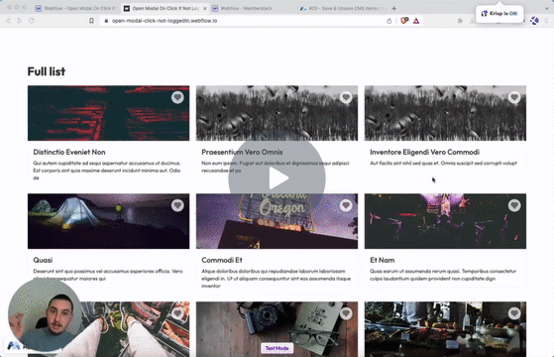Screen dimensions: 554x357
Task: Switch to #20 Save & Unsave CMS tab
Action: 342,8
